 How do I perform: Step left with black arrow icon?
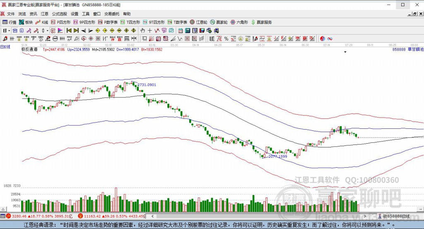pyautogui.click(x=84, y=31)
